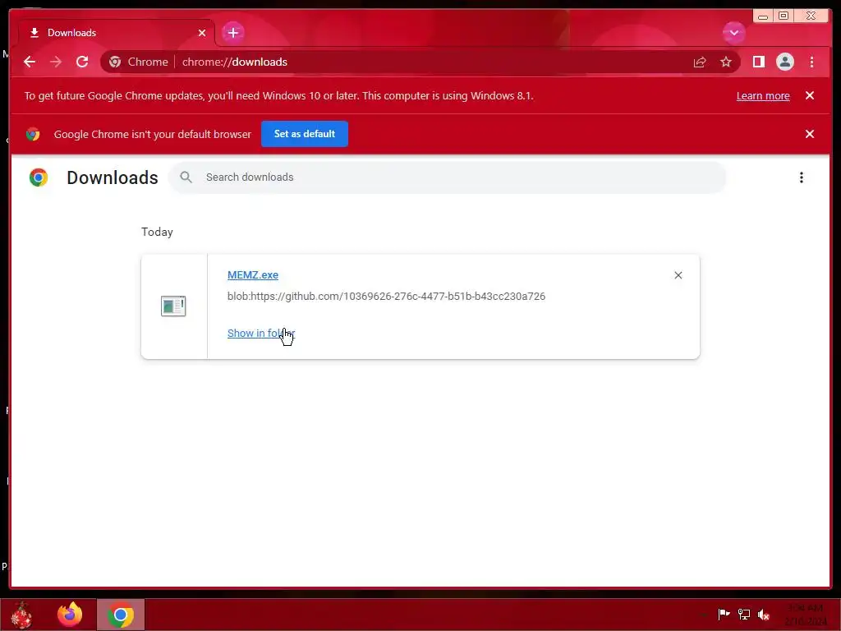Remove MEMZ.exe from downloads list
841x631 pixels.
pos(678,275)
